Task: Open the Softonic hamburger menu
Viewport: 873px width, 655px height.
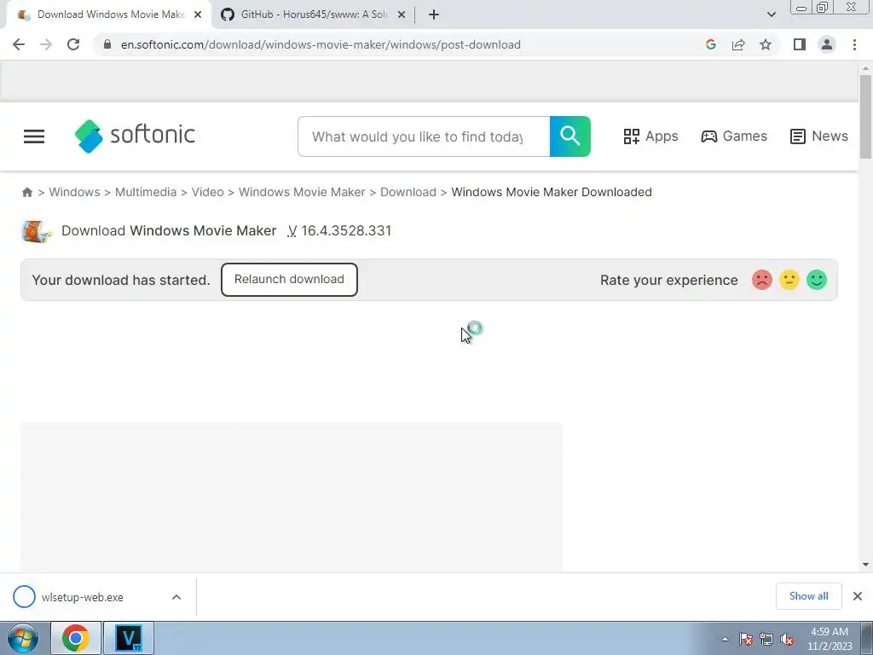Action: 34,136
